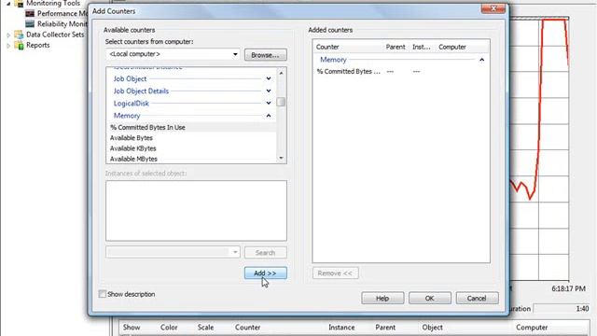
Task: Click the LogicalDisk group label
Action: coord(131,104)
